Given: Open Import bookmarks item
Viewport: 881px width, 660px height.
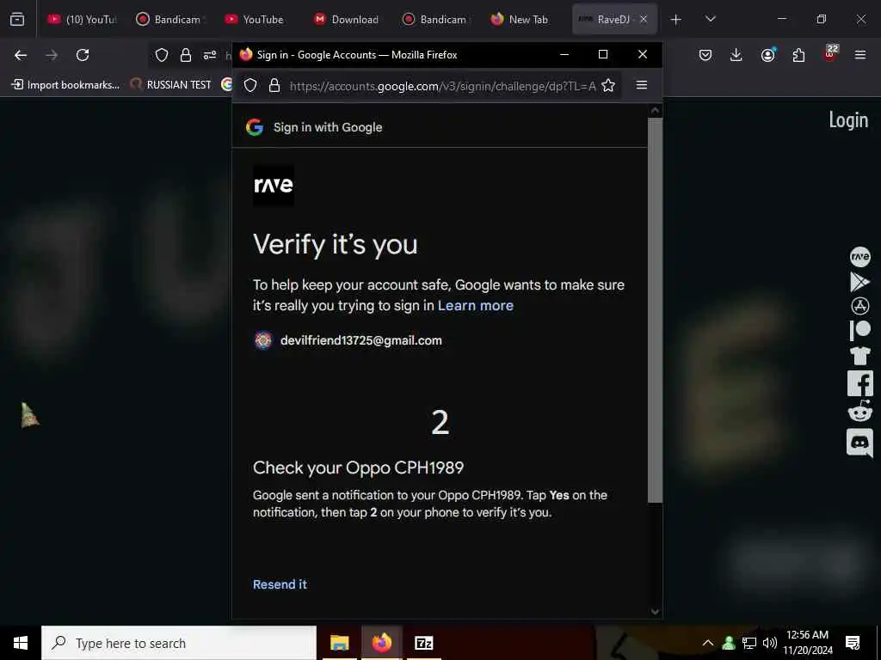Looking at the screenshot, I should coord(66,85).
